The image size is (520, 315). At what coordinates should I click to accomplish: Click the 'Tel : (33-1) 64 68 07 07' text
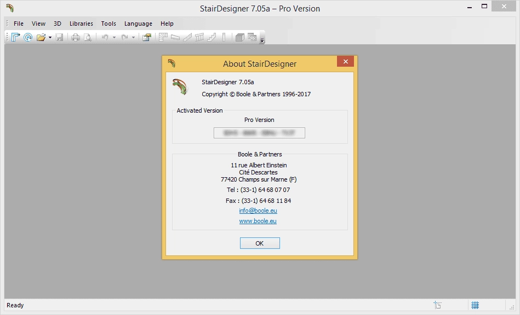[x=258, y=190]
